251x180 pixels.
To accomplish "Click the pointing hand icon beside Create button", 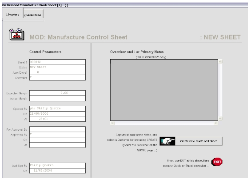I will [x=167, y=141].
